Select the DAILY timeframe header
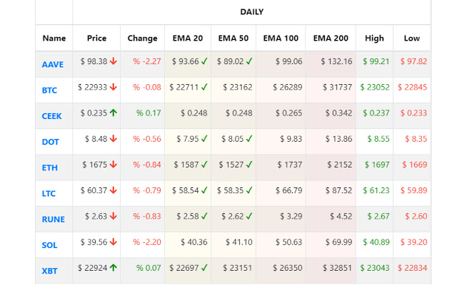The image size is (457, 285). pos(251,12)
